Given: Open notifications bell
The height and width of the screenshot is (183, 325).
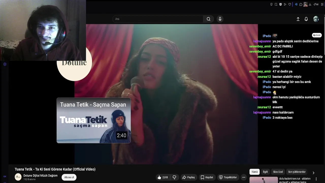Looking at the screenshot, I should point(306,19).
